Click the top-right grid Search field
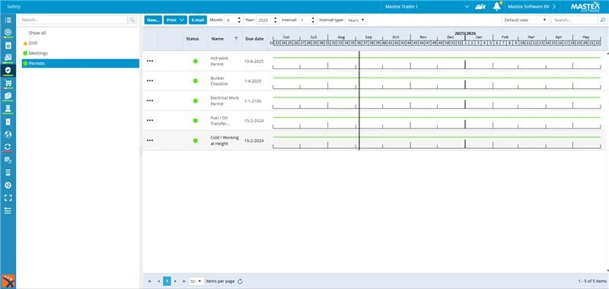 pyautogui.click(x=575, y=20)
